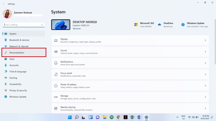Click the Rename link under device name

click(76, 29)
